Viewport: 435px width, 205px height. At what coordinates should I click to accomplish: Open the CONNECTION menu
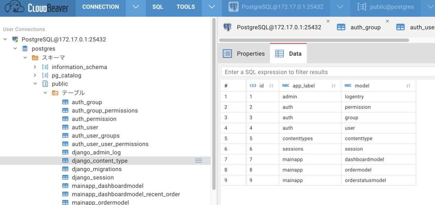point(100,7)
